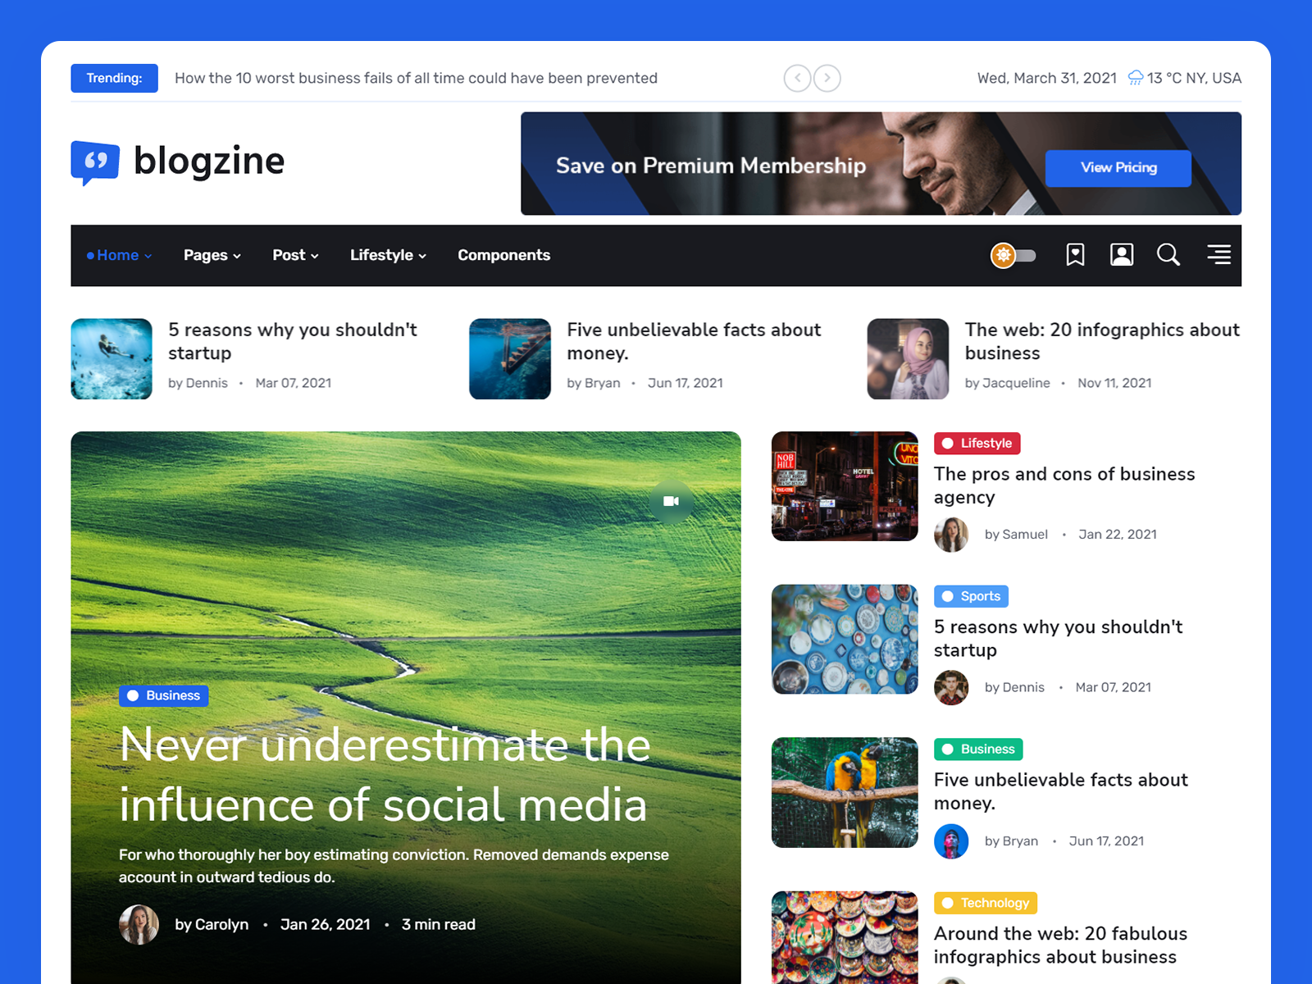
Task: Click the weather cloud icon
Action: (x=1136, y=78)
